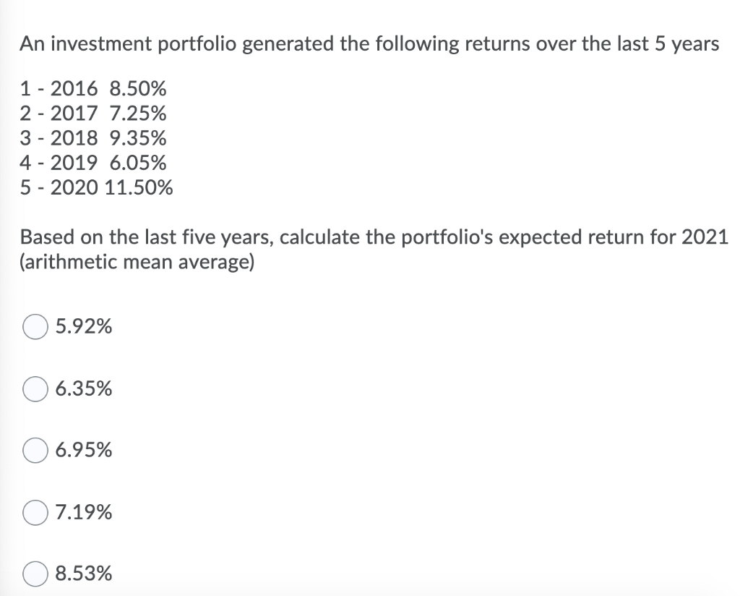
Task: Click the '(arithmetic mean average)' text
Action: [137, 263]
